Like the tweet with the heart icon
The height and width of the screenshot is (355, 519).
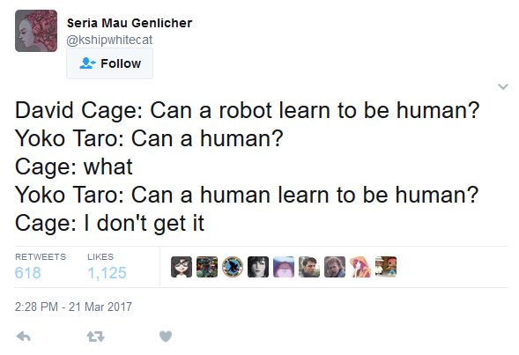click(166, 337)
